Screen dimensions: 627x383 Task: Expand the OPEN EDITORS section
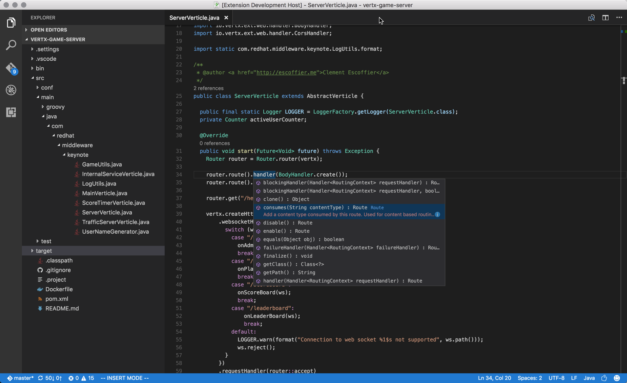pos(48,30)
